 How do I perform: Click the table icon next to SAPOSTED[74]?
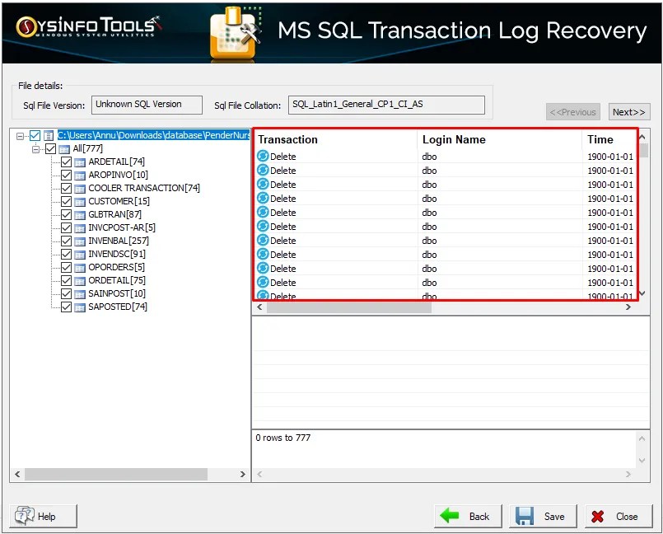[x=80, y=307]
